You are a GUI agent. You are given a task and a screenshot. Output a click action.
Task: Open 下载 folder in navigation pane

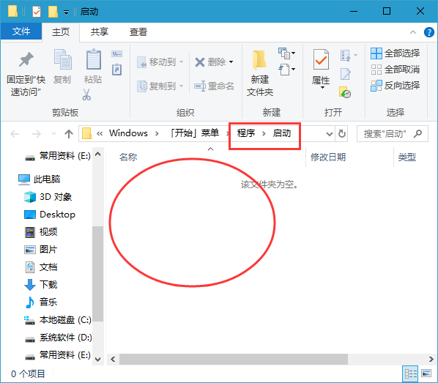point(41,285)
